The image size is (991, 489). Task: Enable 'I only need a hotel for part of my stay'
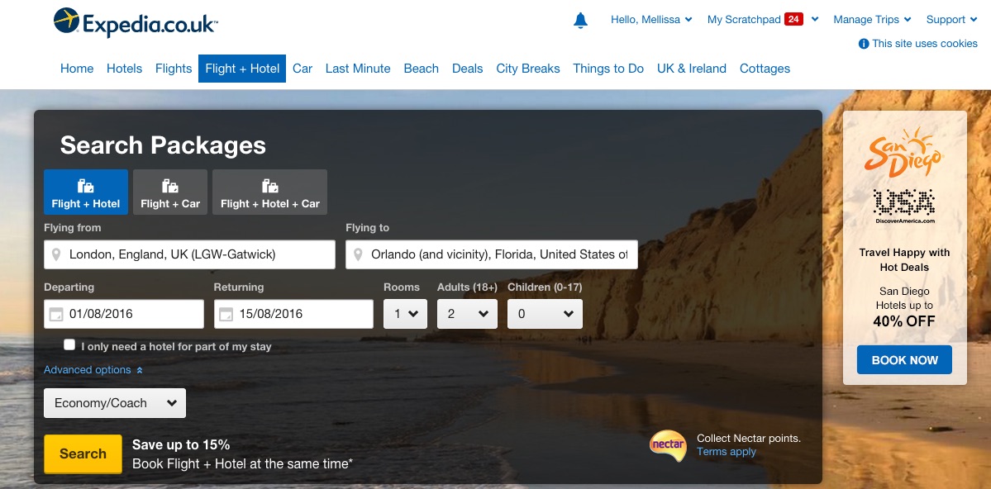coord(69,344)
